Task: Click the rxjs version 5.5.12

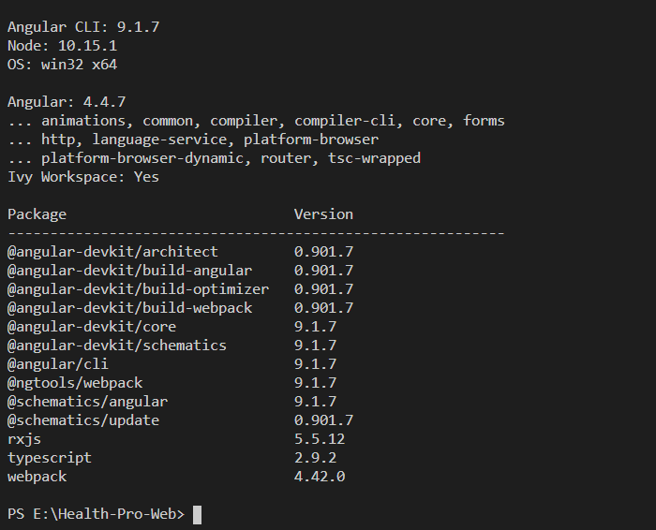Action: 320,439
